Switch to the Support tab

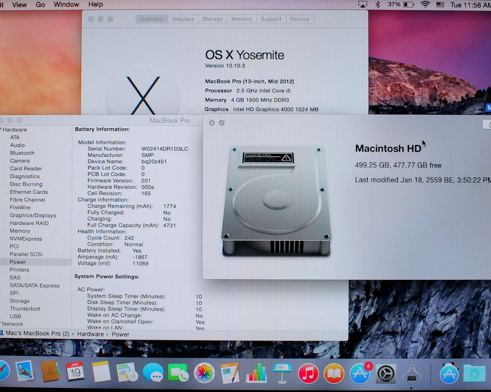[x=271, y=19]
